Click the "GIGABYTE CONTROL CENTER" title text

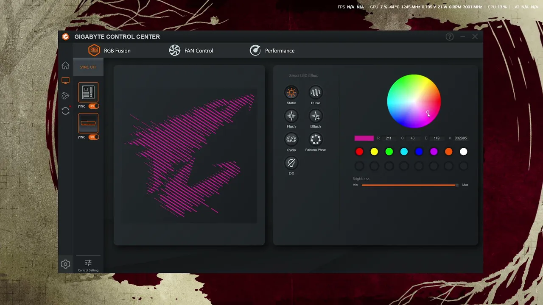tap(117, 37)
